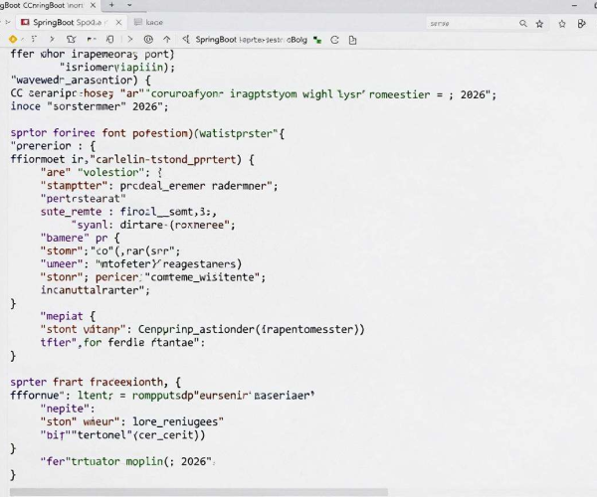Close the SpringBoot file tab
597x497 pixels.
(118, 23)
